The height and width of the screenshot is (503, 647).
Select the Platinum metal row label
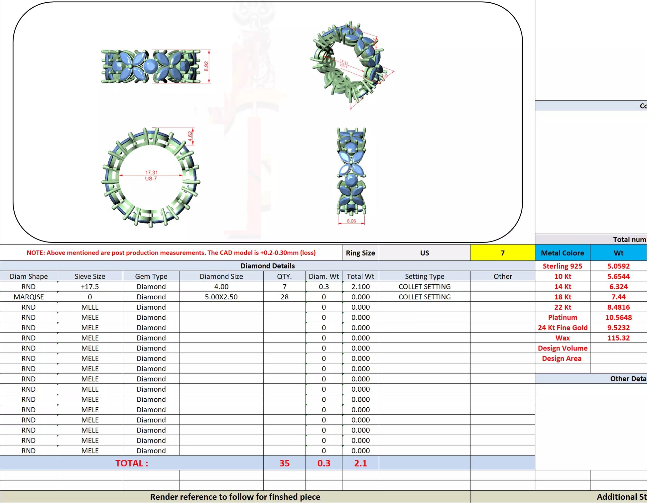click(x=562, y=317)
